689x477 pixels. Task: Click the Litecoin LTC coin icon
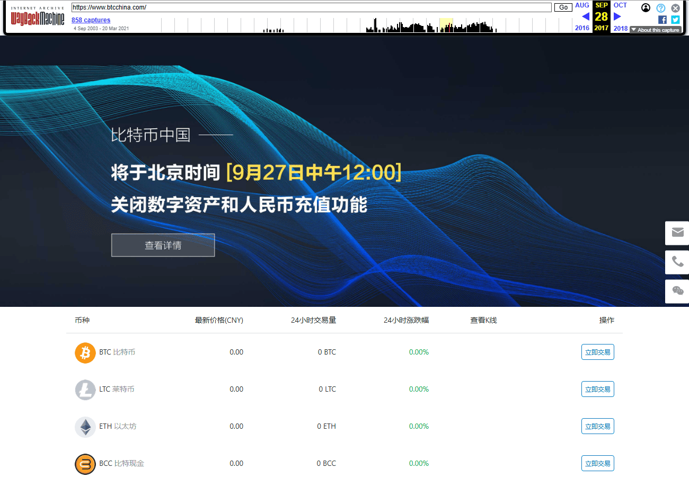click(85, 390)
